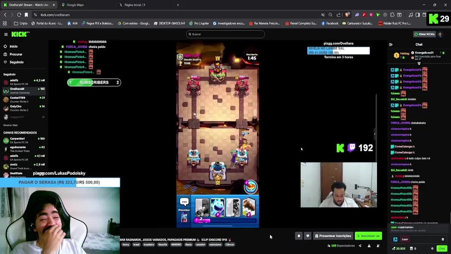Toggle browser sidebar panel icon

[418, 15]
